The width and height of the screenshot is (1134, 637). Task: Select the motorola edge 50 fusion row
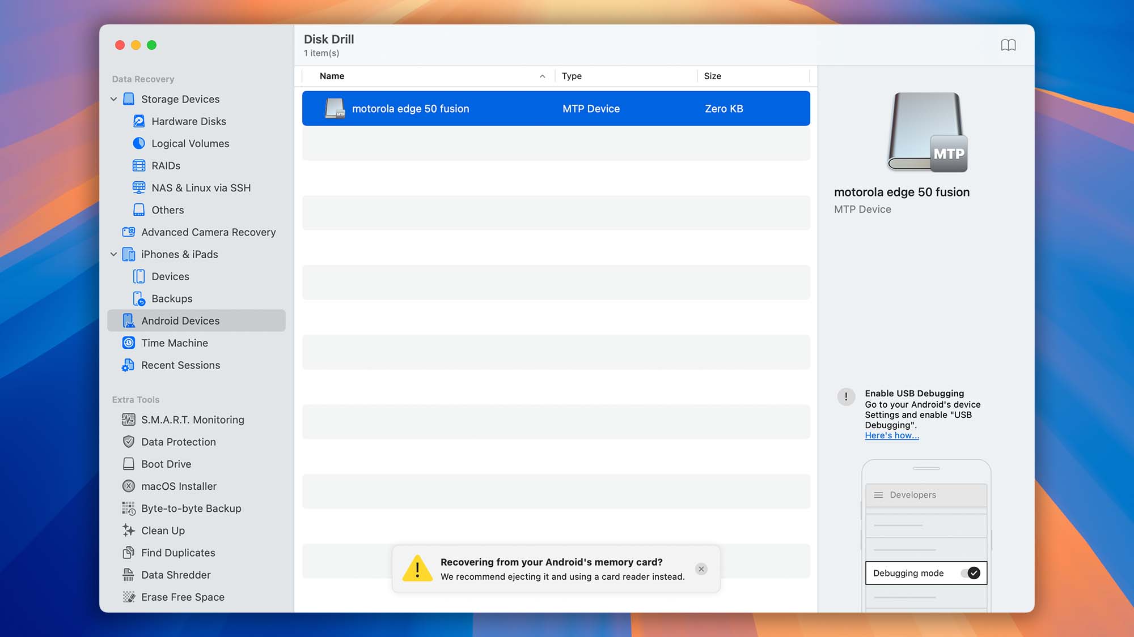point(556,108)
